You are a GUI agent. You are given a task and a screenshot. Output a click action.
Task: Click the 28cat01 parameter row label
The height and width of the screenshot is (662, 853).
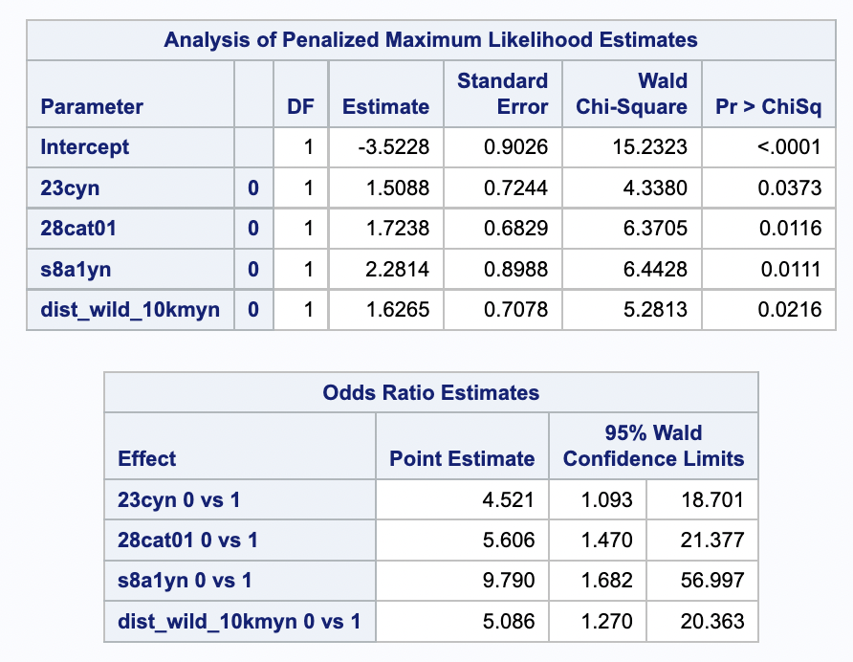[x=85, y=229]
